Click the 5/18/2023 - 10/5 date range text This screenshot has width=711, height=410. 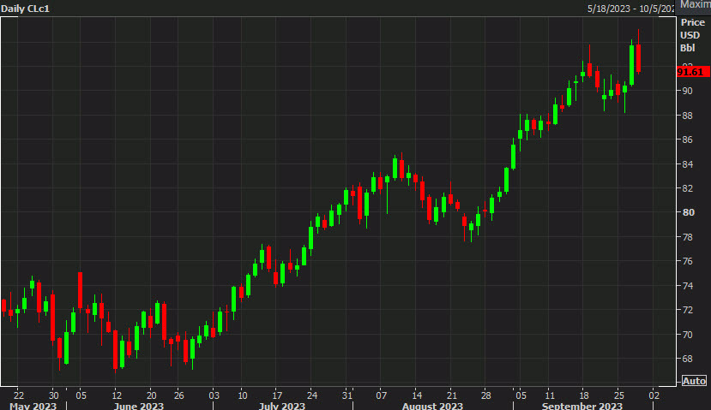[x=630, y=9]
